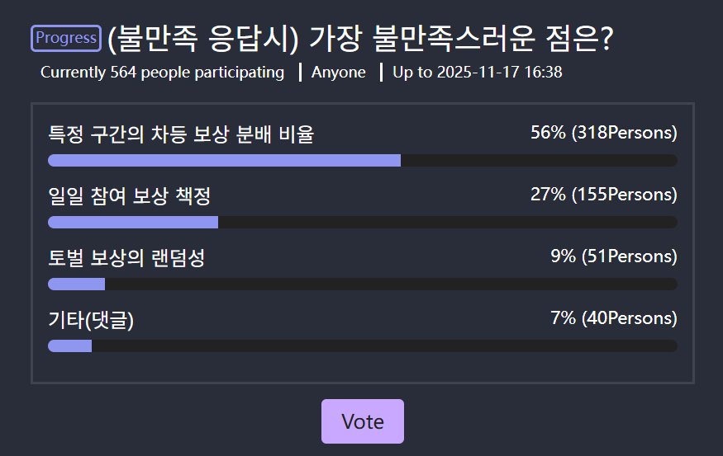
Task: Click the filled purple part of the 56% bar
Action: 224,160
